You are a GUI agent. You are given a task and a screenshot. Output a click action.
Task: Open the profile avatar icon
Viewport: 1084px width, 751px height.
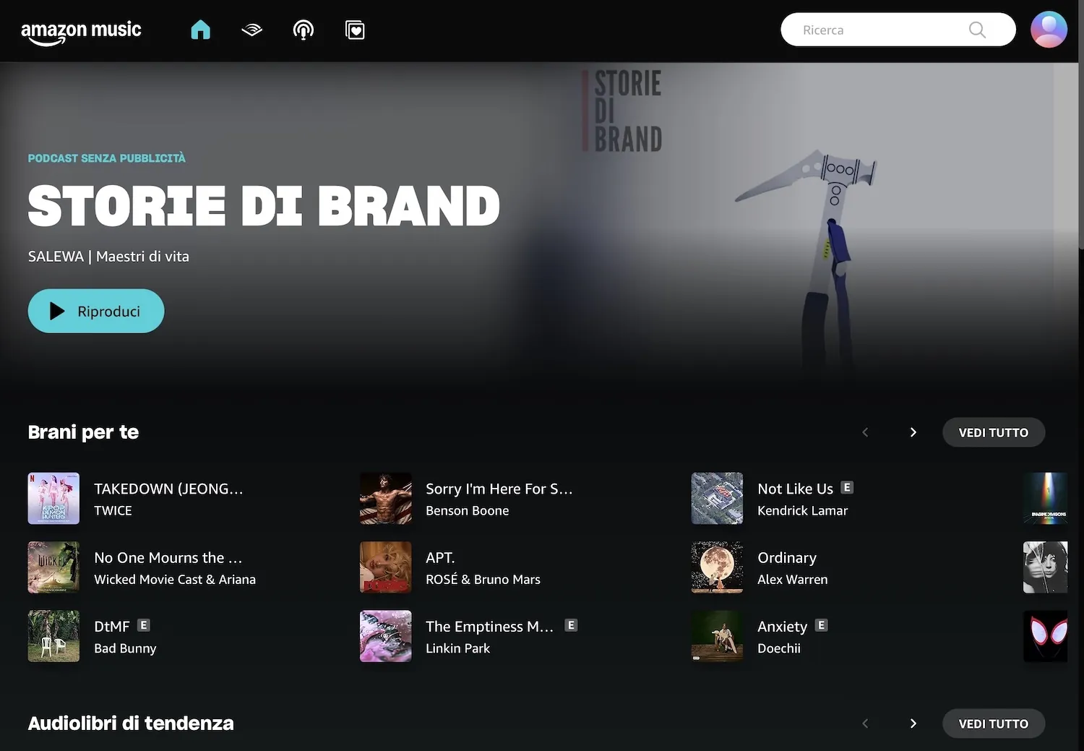1049,30
